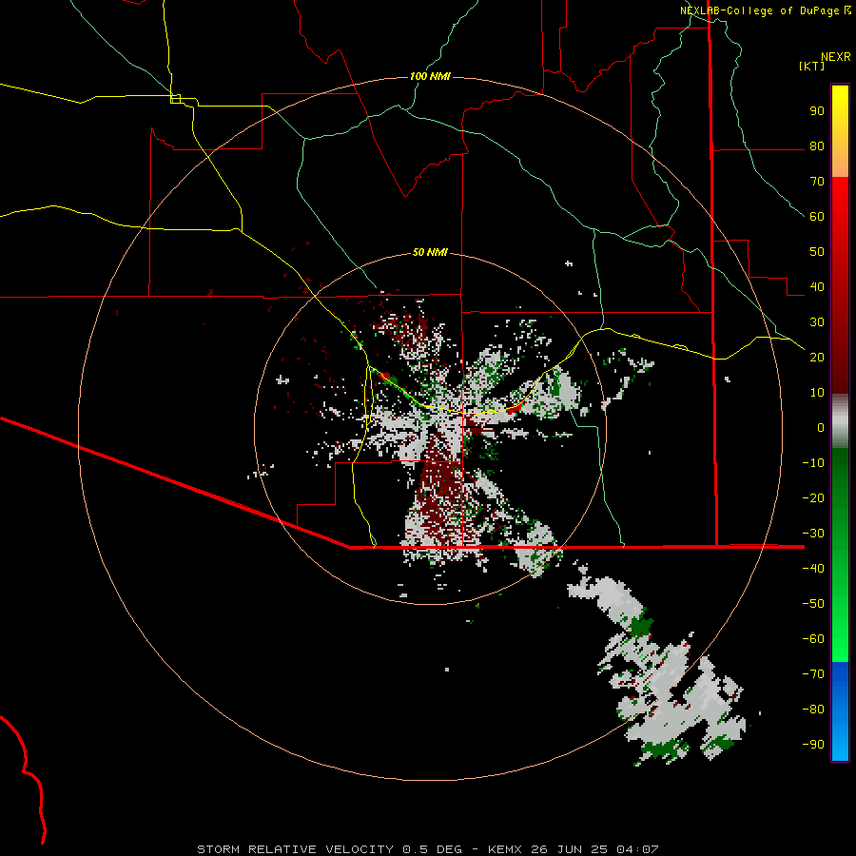The width and height of the screenshot is (856, 856).
Task: Select the -40 value on the velocity scale
Action: [x=813, y=569]
